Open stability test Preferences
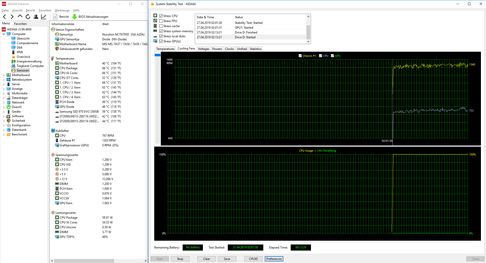The image size is (486, 263). point(274,259)
